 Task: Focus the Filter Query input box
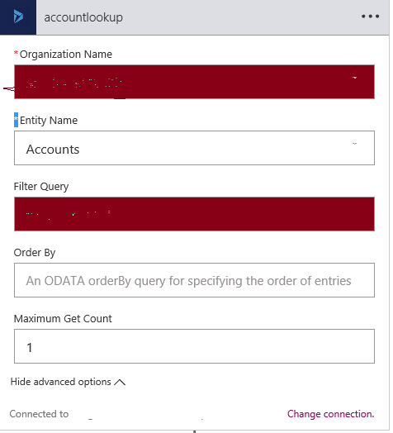tap(194, 214)
